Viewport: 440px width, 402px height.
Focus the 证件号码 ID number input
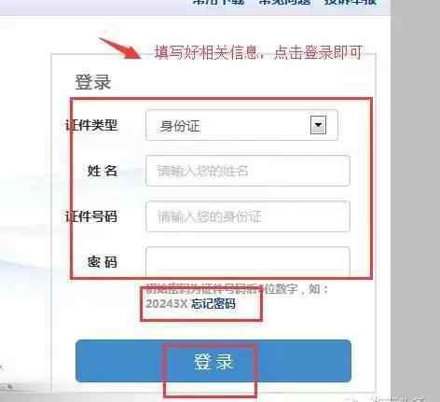[x=248, y=216]
